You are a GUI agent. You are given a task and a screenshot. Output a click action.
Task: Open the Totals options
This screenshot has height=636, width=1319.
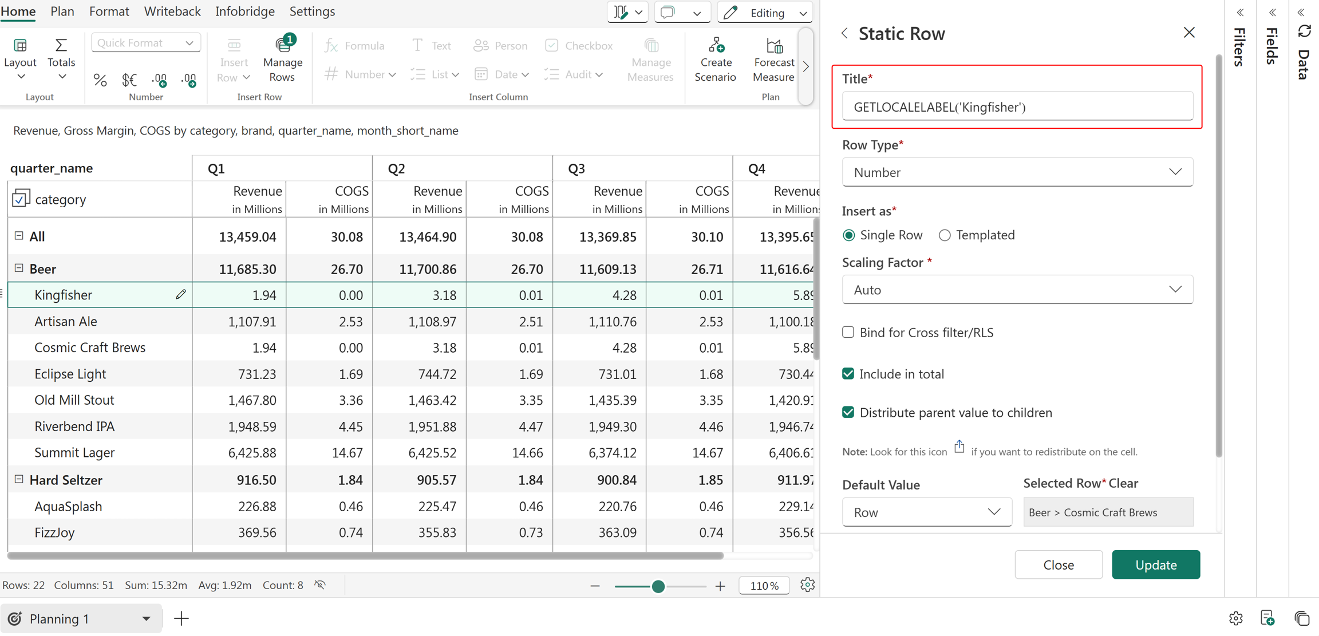[61, 59]
